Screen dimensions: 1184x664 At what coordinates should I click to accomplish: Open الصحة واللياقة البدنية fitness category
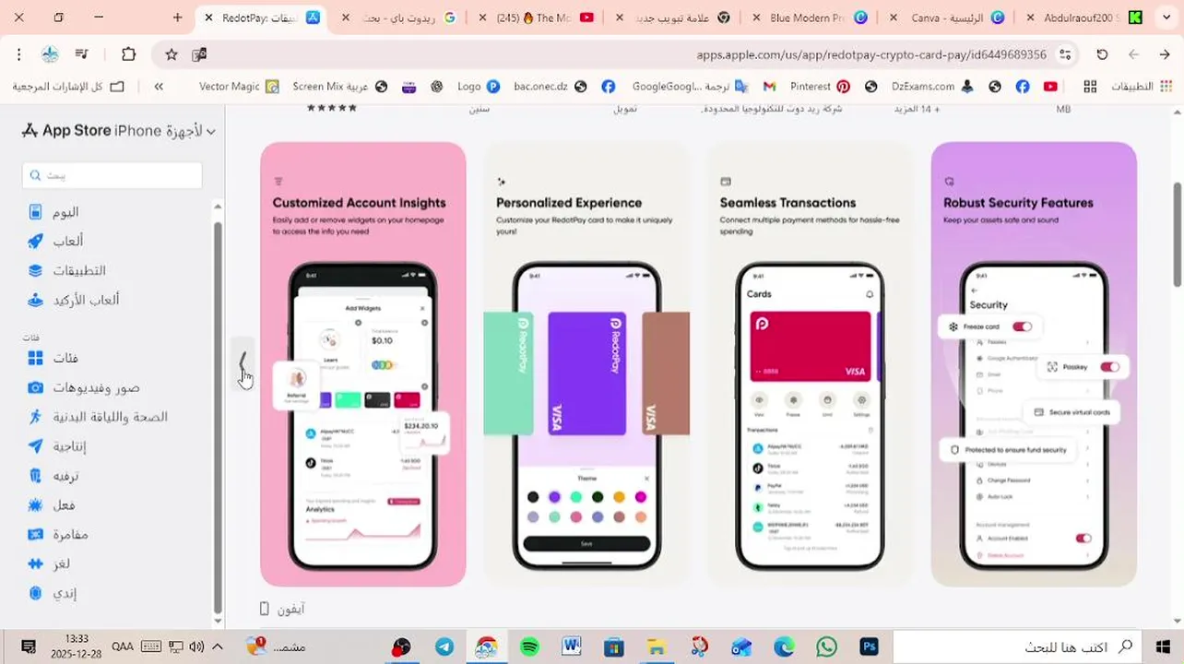(98, 417)
